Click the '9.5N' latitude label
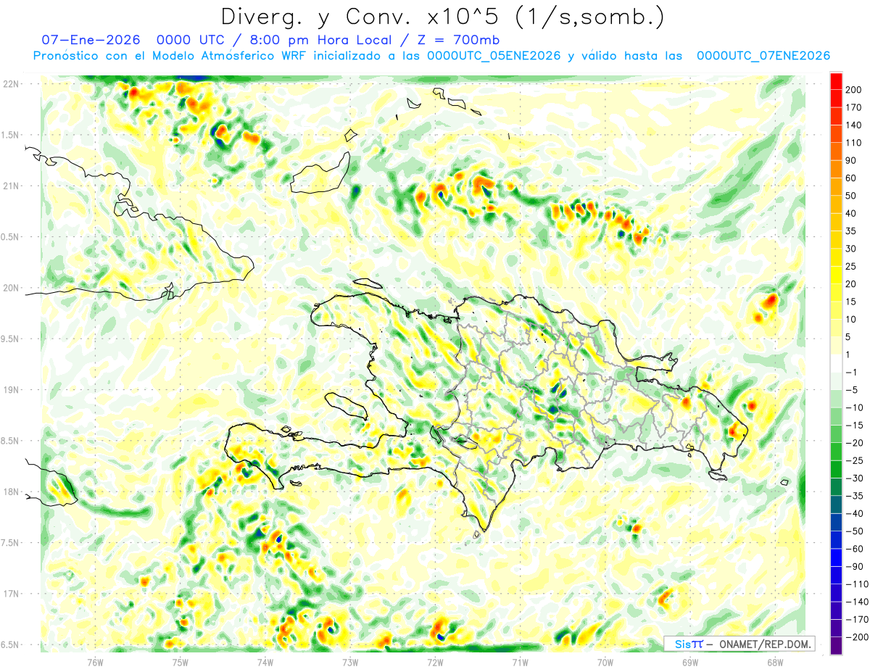The height and width of the screenshot is (672, 870). tap(11, 339)
